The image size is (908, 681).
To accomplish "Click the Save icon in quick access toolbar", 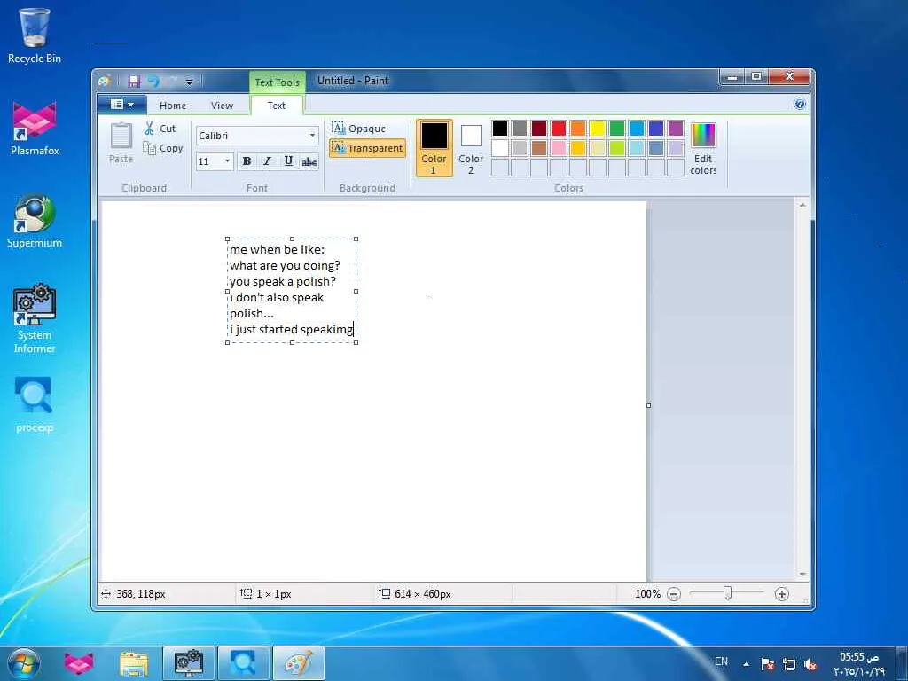I will tap(134, 81).
